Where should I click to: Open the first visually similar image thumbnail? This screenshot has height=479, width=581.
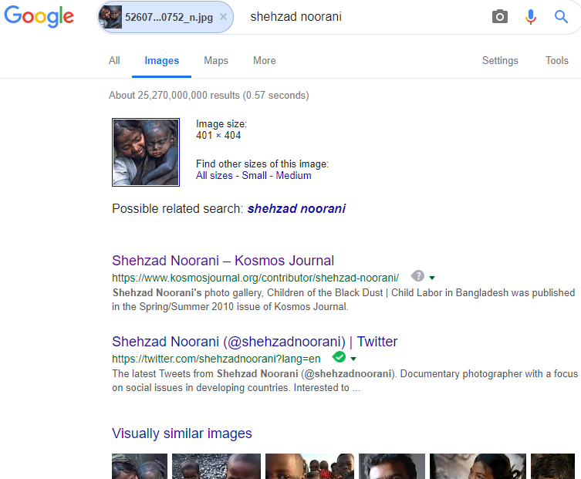(140, 466)
